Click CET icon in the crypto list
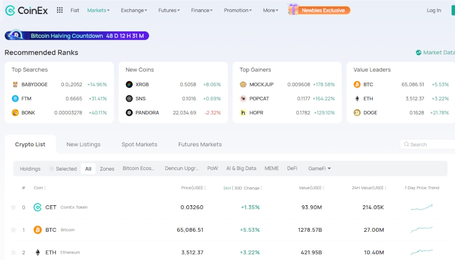Viewport: 455px width, 260px height. pos(37,207)
